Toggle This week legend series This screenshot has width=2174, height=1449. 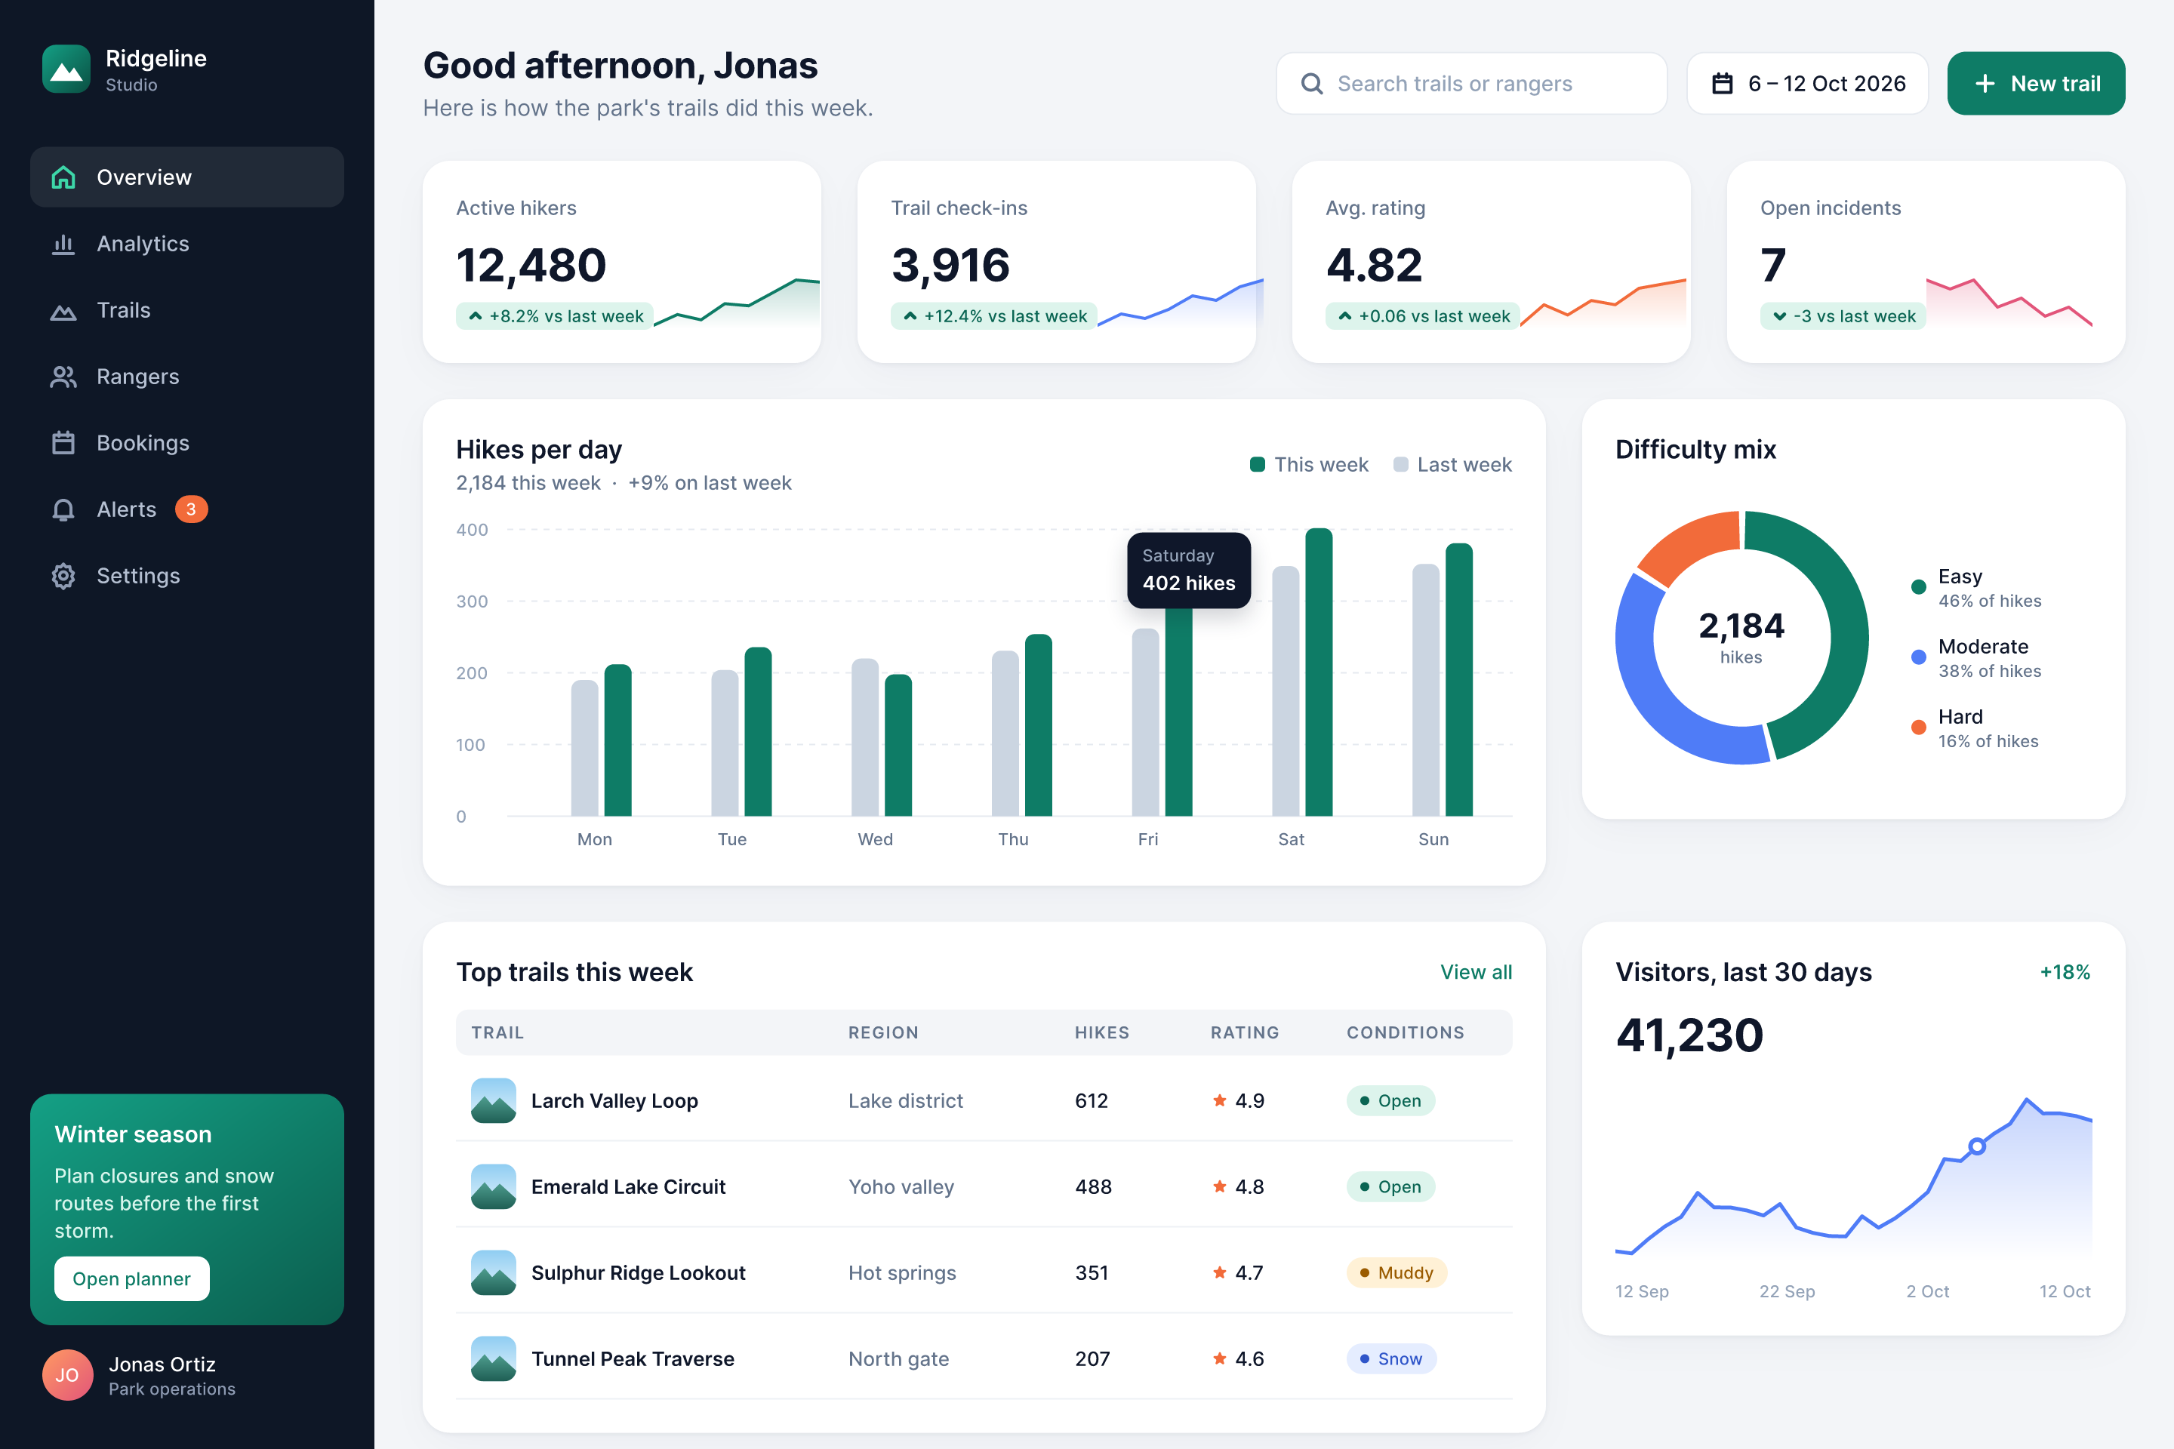[1309, 465]
